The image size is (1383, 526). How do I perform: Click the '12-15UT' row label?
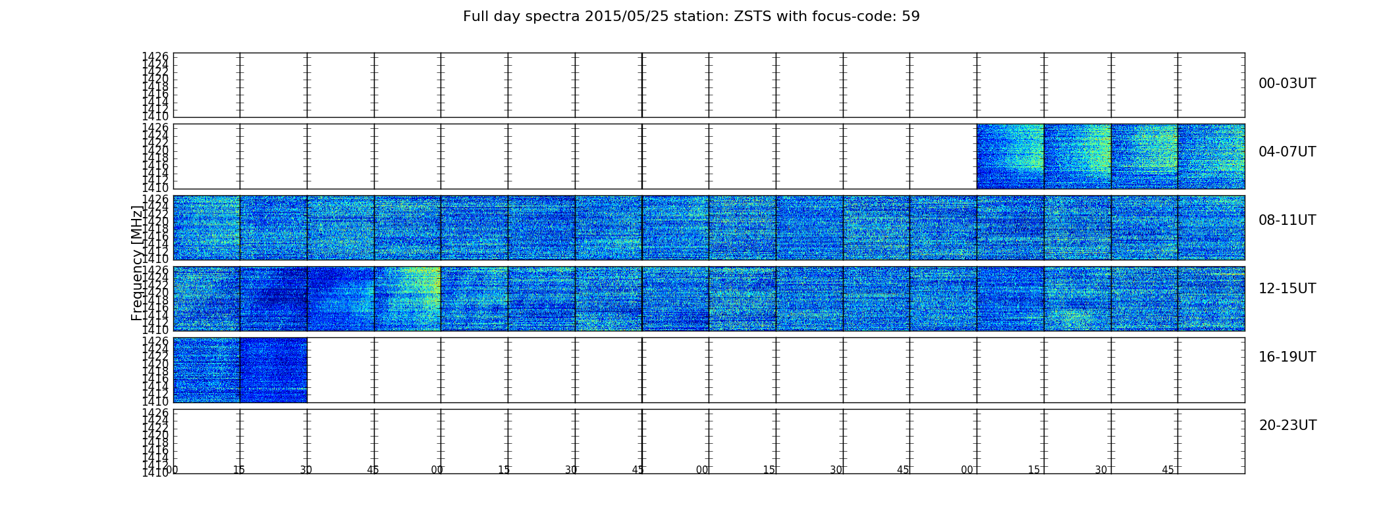[1287, 289]
